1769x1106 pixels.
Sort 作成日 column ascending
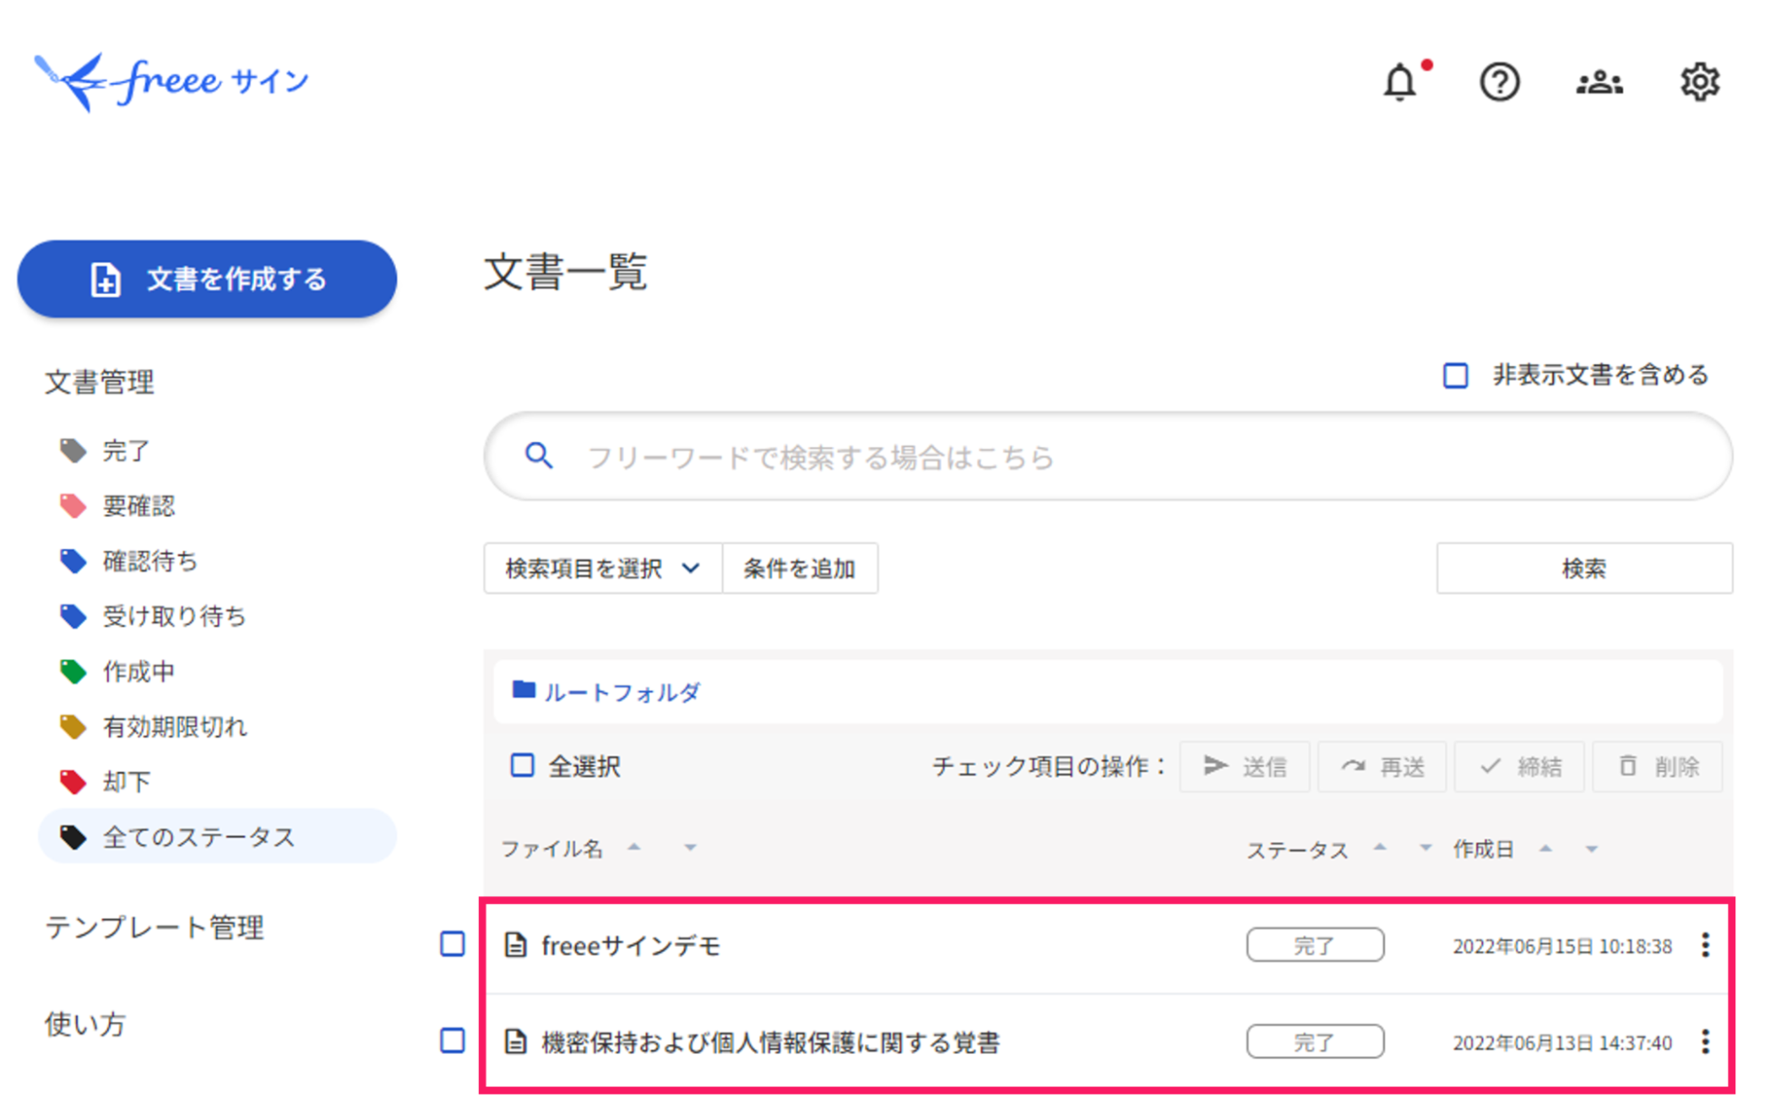pos(1546,848)
